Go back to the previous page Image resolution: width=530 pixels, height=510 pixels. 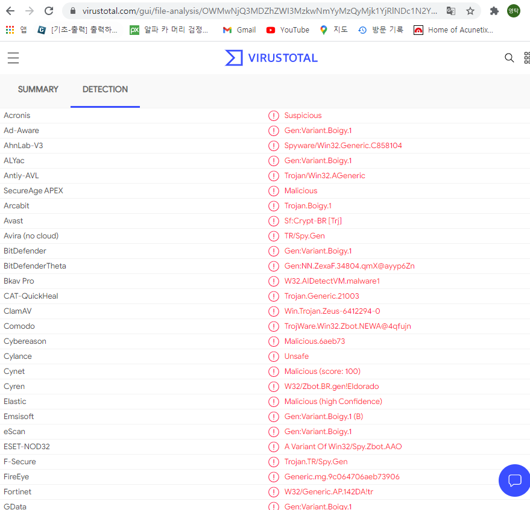click(x=10, y=11)
